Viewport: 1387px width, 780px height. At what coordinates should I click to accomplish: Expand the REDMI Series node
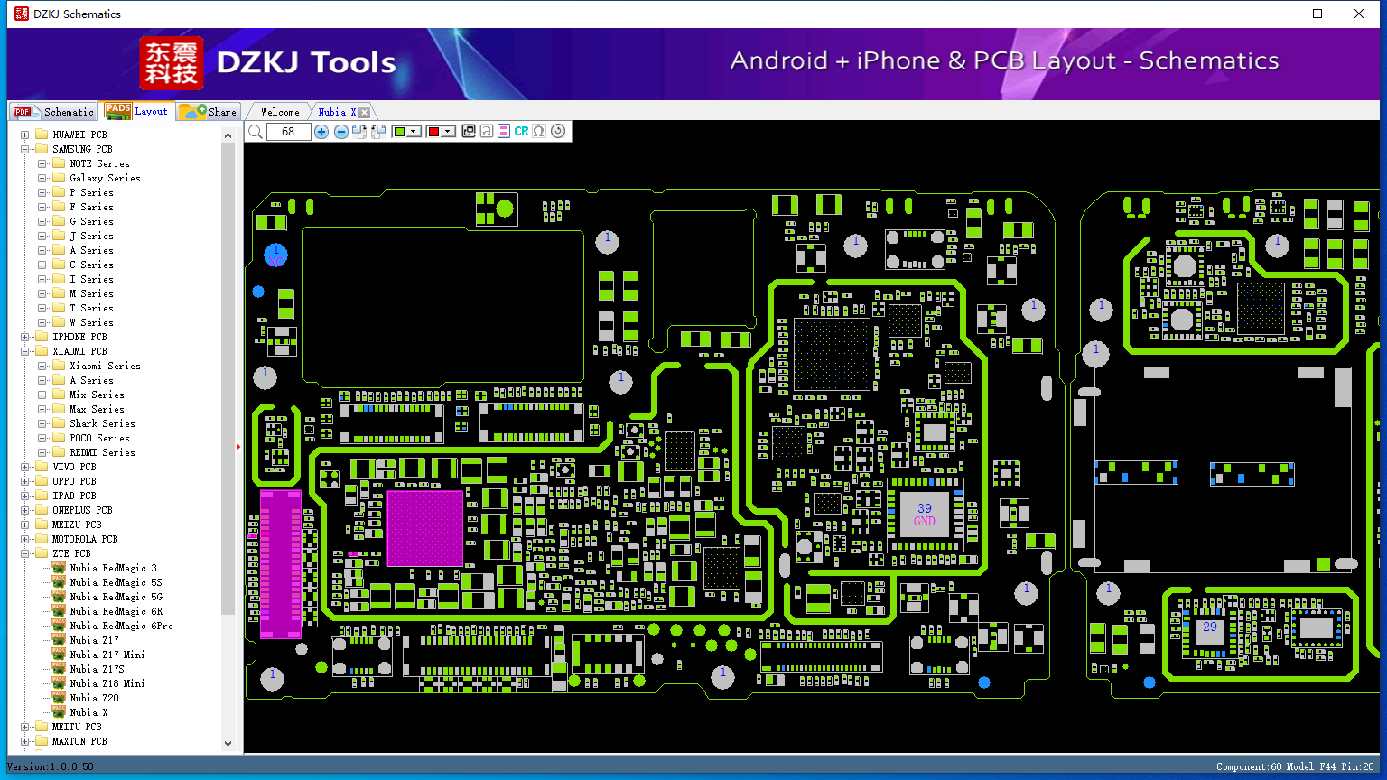click(x=42, y=452)
